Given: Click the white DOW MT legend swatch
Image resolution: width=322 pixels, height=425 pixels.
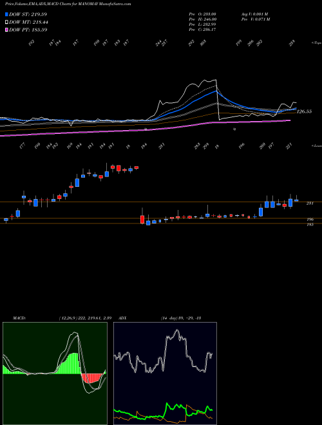Looking at the screenshot, I should pos(7,22).
